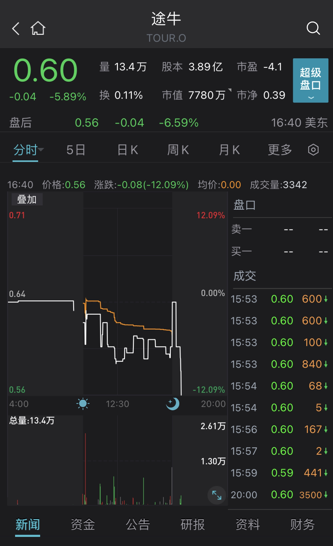Select the 15:54 trade of 68 shares
Screen dimensions: 333x546
click(279, 386)
